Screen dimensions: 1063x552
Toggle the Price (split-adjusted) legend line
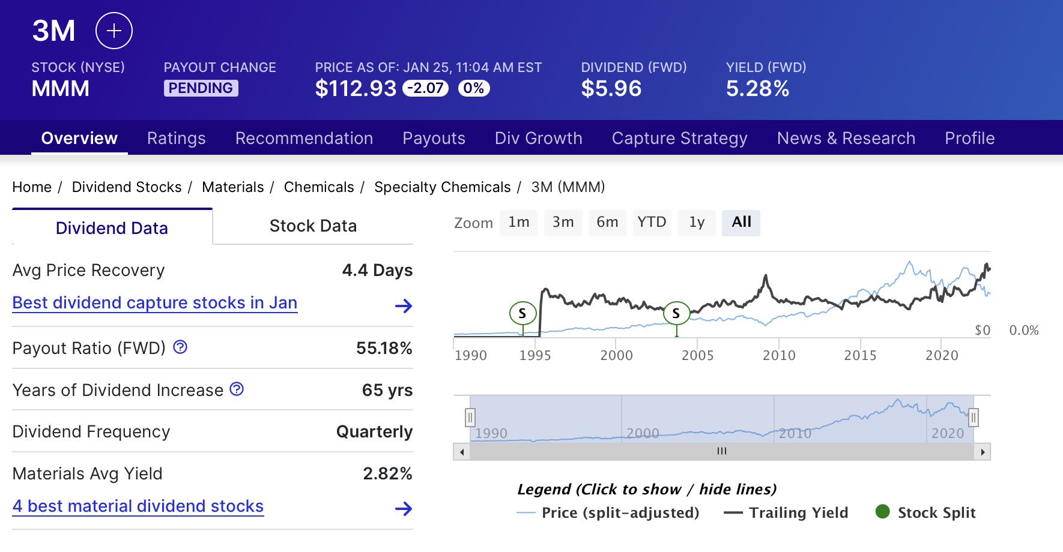(608, 513)
